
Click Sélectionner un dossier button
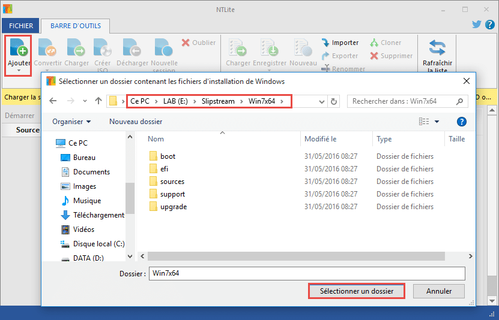click(x=357, y=291)
